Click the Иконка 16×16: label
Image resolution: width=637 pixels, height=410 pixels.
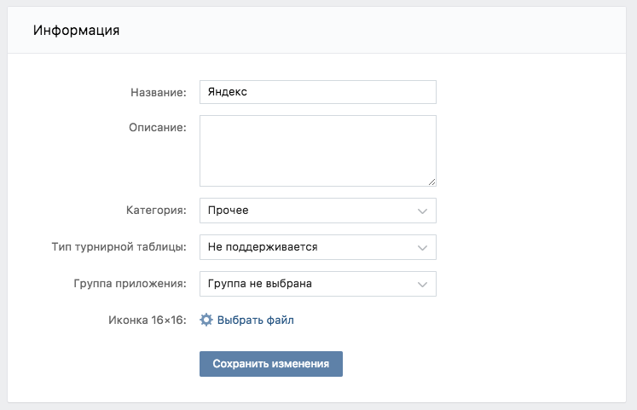point(147,320)
